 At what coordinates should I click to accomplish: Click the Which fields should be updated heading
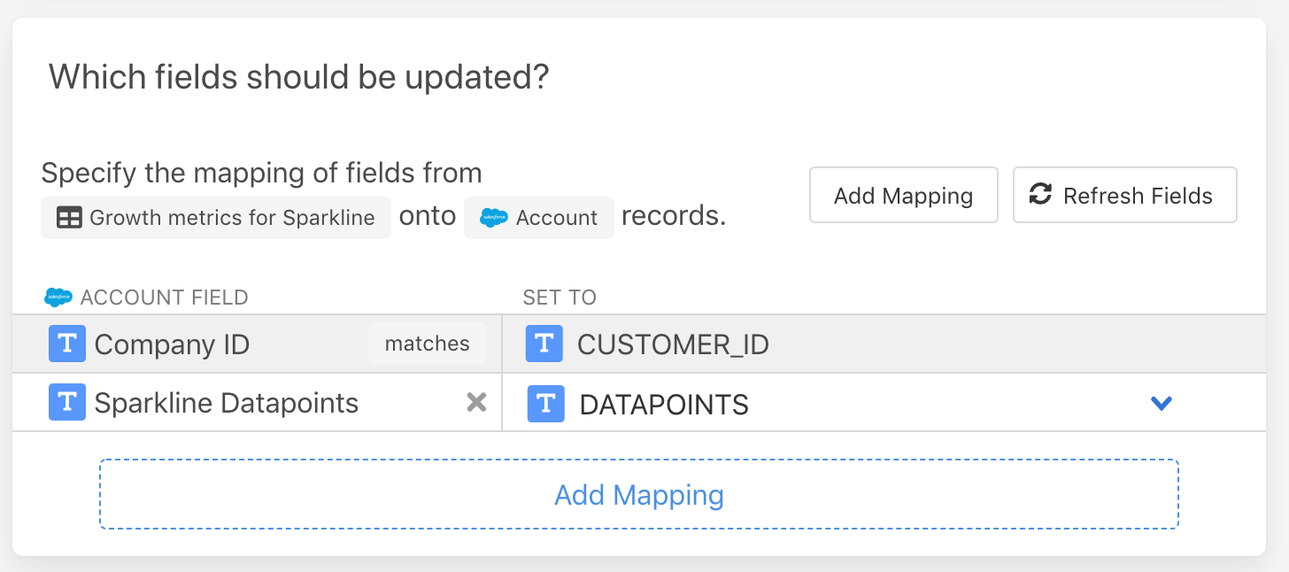coord(299,78)
